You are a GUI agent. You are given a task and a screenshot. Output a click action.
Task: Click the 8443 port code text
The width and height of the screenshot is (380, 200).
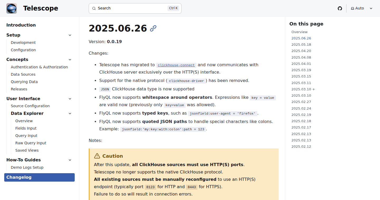(192, 187)
